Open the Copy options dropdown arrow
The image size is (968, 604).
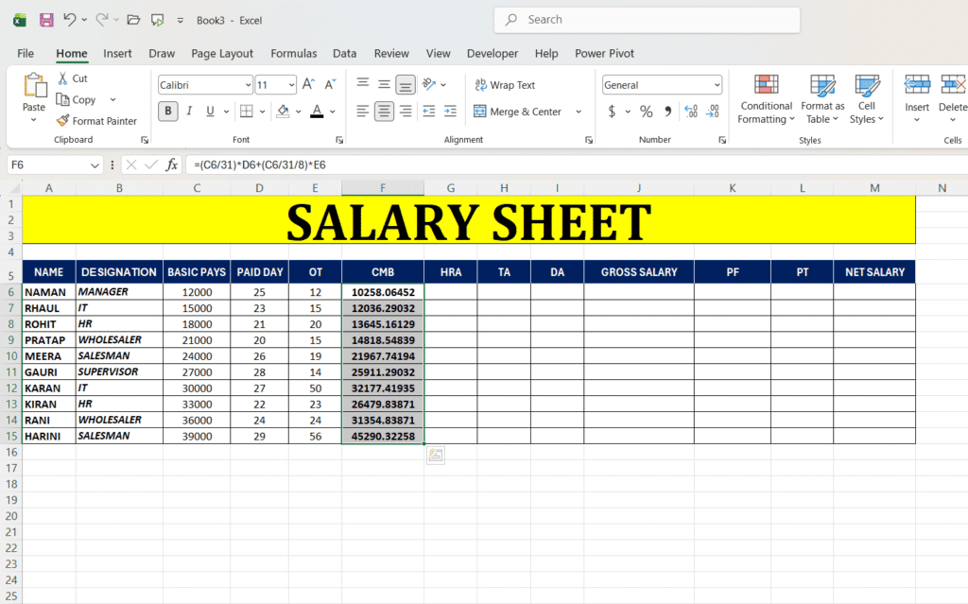tap(113, 99)
